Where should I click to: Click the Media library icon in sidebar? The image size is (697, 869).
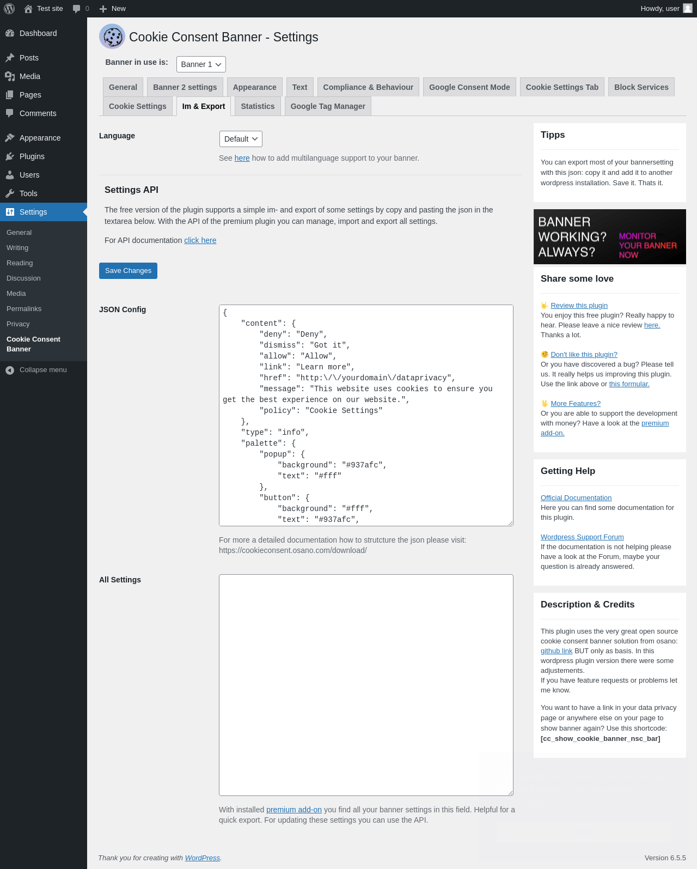coord(10,76)
